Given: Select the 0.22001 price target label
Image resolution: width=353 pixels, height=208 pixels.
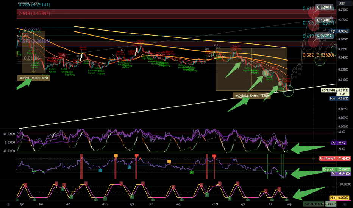Looking at the screenshot, I should click(324, 7).
